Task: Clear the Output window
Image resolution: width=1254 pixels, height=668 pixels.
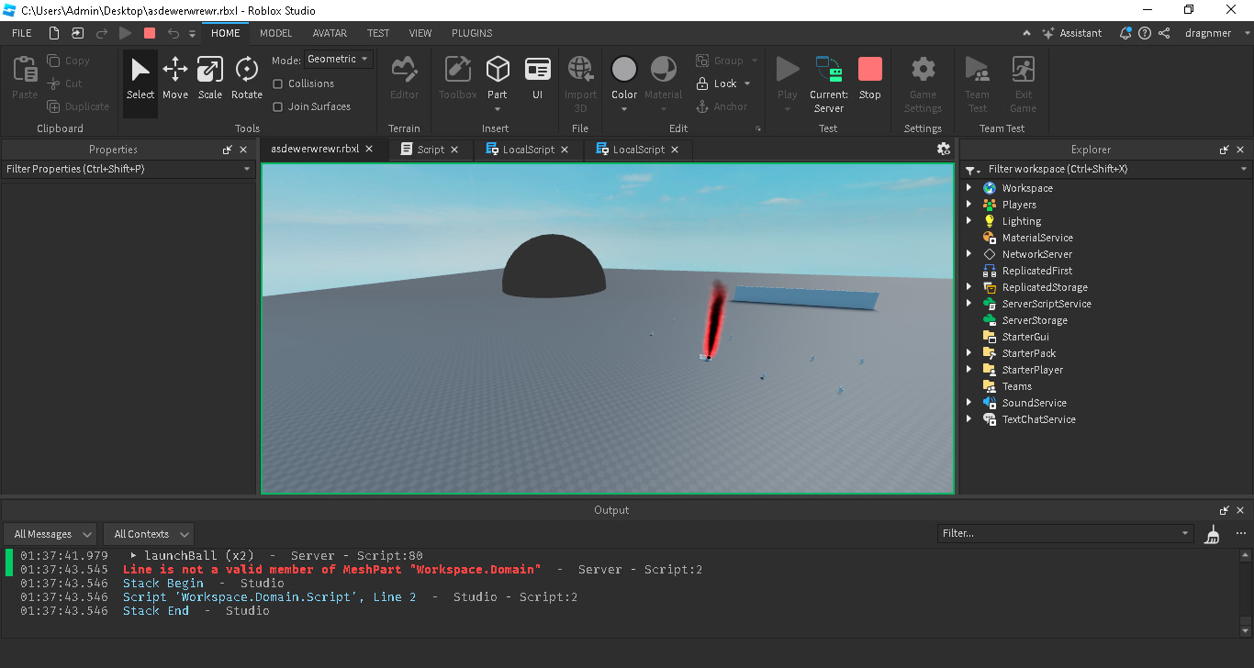Action: click(1212, 533)
